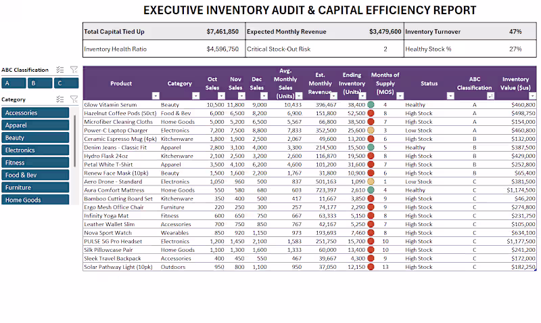Open the Product column filter dropdown
Screen dimensions: 541x323
coord(155,96)
